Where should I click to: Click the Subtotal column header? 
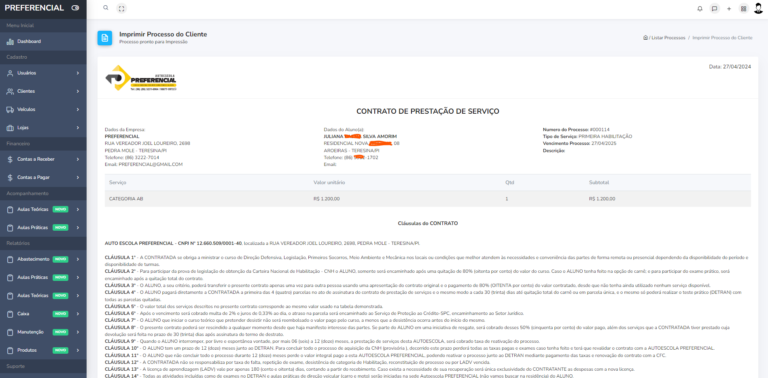point(599,183)
